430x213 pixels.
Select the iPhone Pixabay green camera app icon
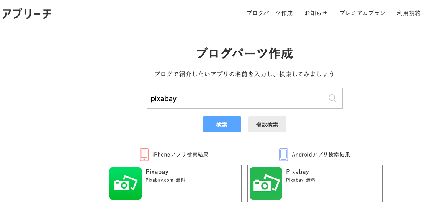[x=125, y=184]
